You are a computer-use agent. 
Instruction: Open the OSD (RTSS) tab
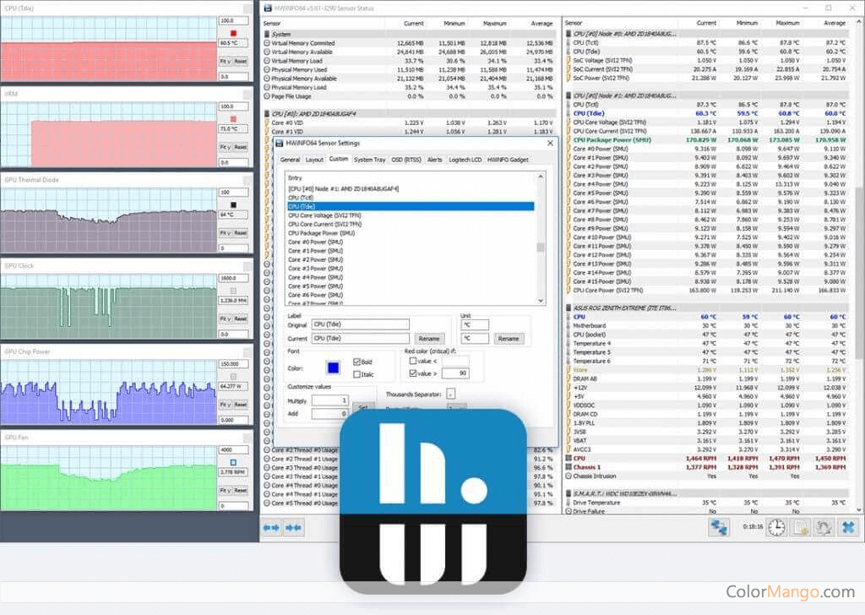[406, 160]
